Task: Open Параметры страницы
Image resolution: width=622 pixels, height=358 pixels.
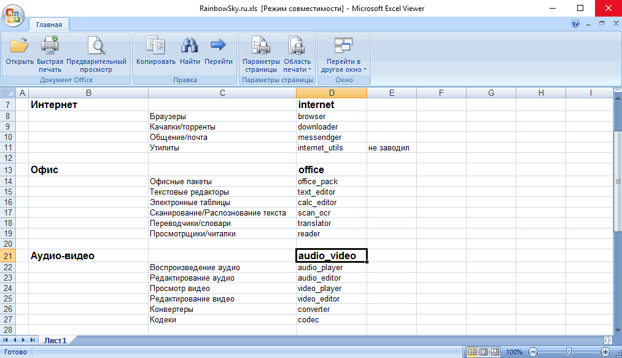Action: (261, 54)
